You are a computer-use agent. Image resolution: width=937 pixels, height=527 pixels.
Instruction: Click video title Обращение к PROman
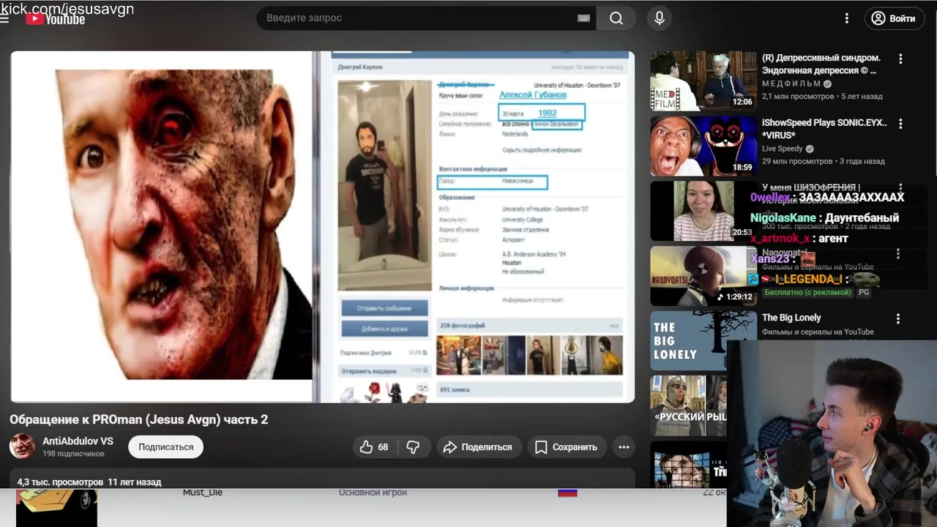tap(138, 419)
